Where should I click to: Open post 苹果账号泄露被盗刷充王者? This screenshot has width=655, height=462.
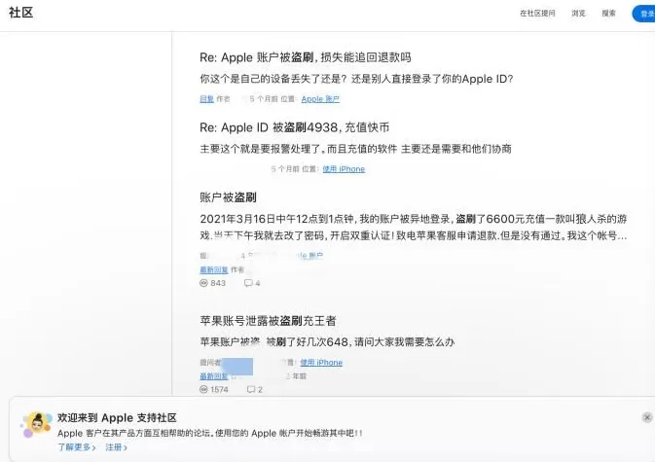tap(268, 321)
